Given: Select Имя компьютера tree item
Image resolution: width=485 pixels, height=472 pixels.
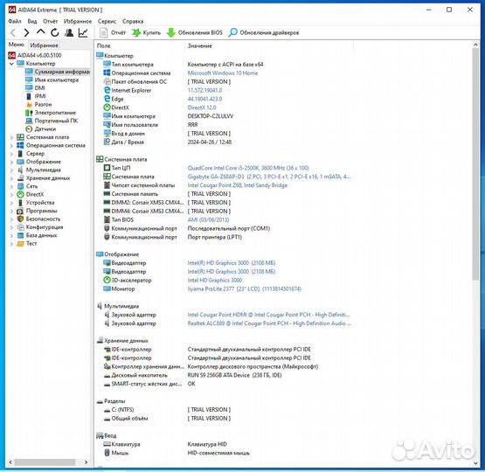Looking at the screenshot, I should [52, 80].
